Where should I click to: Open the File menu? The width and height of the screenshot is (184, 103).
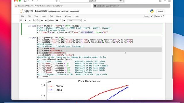[22, 16]
